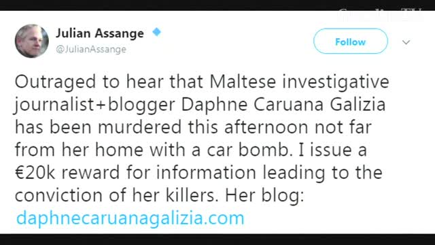Click the journalist+blogger text
This screenshot has width=435, height=245.
tap(95, 105)
